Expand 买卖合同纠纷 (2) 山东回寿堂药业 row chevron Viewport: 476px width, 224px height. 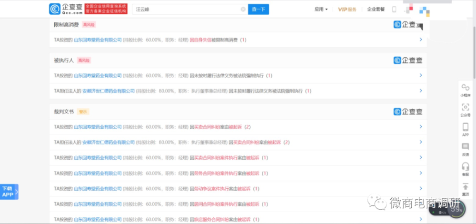pos(421,127)
